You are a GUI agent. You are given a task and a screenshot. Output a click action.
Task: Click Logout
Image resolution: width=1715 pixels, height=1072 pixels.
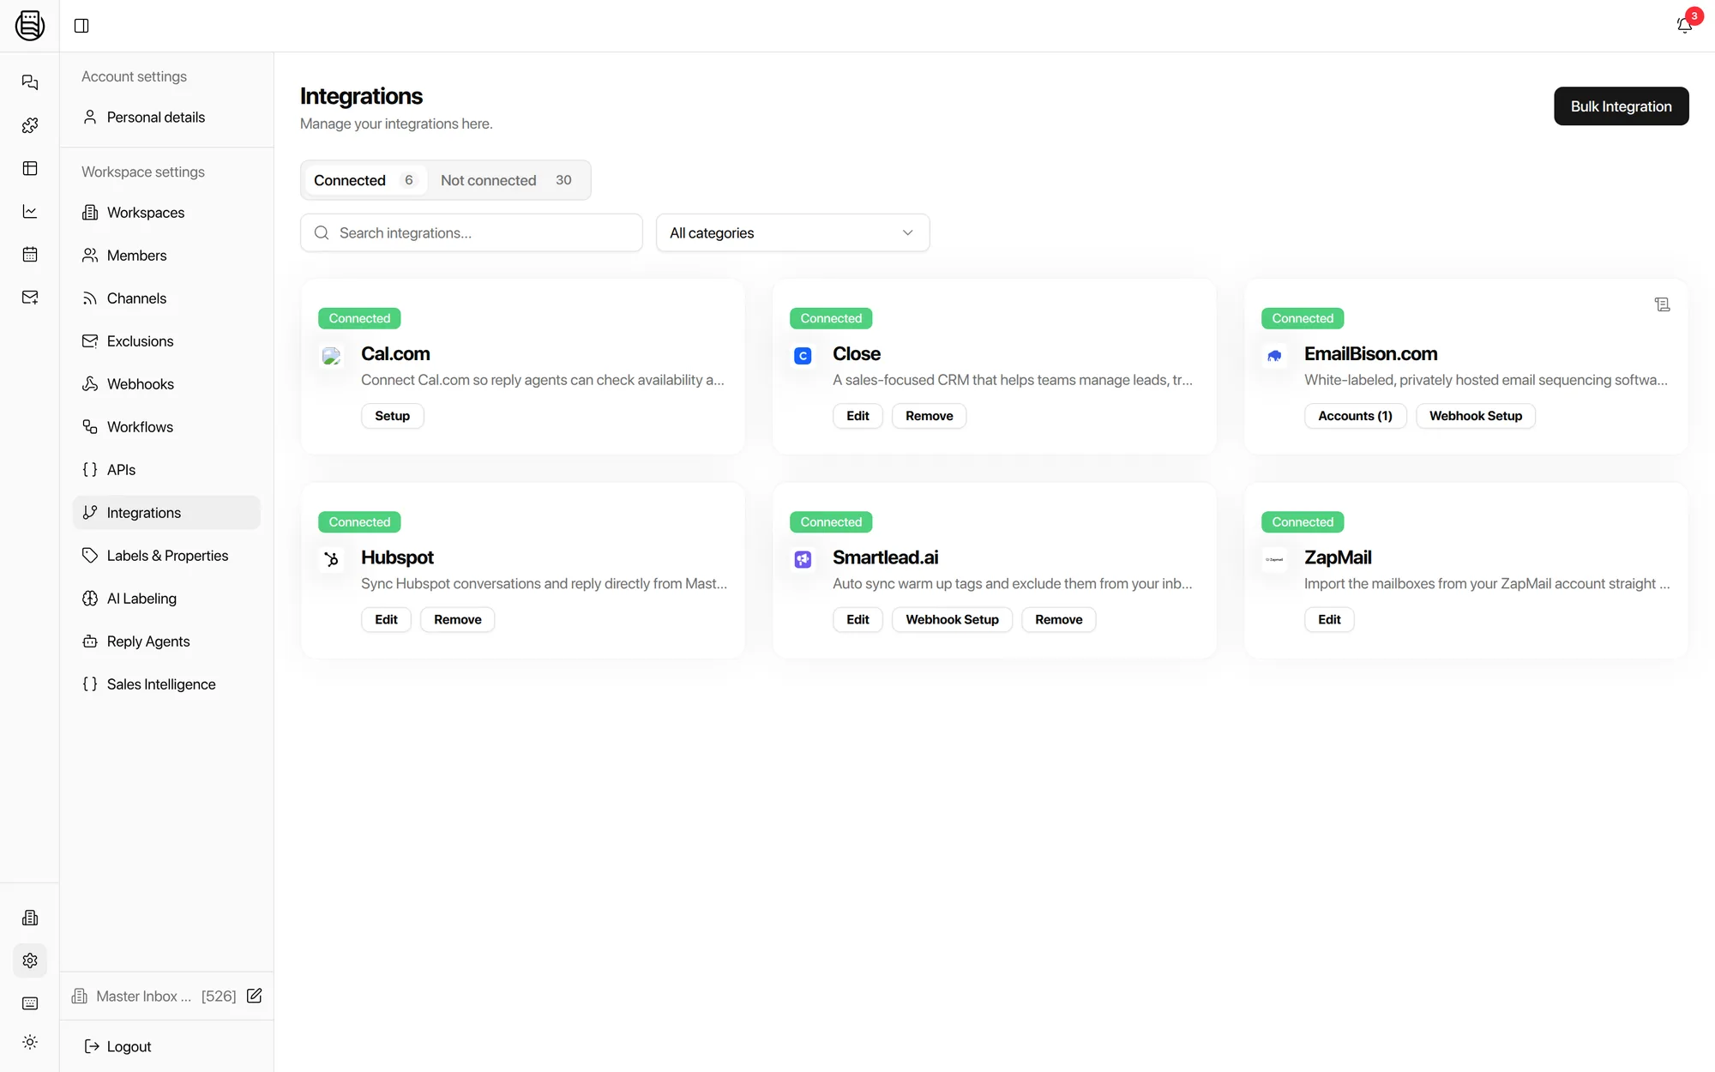coord(117,1046)
